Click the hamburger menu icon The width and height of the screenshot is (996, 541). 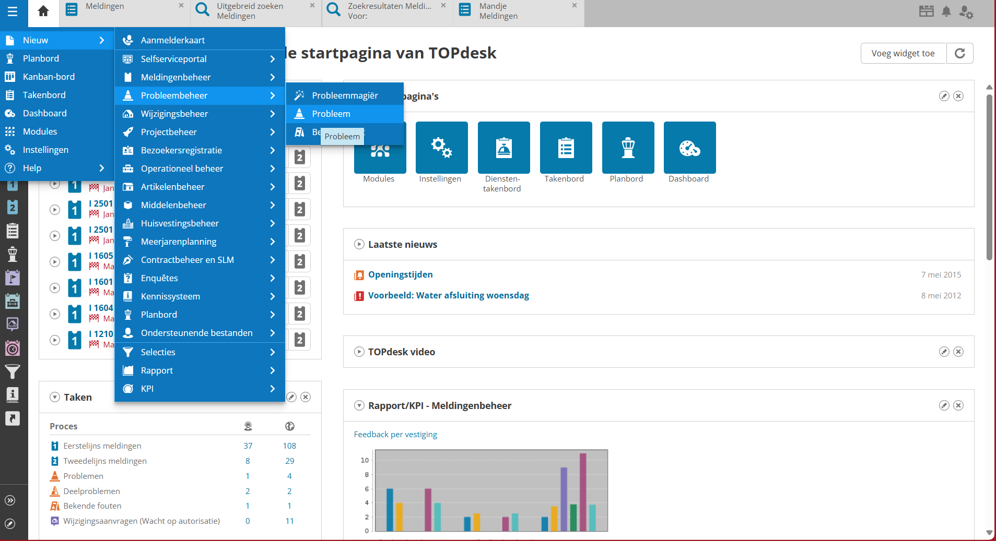13,11
